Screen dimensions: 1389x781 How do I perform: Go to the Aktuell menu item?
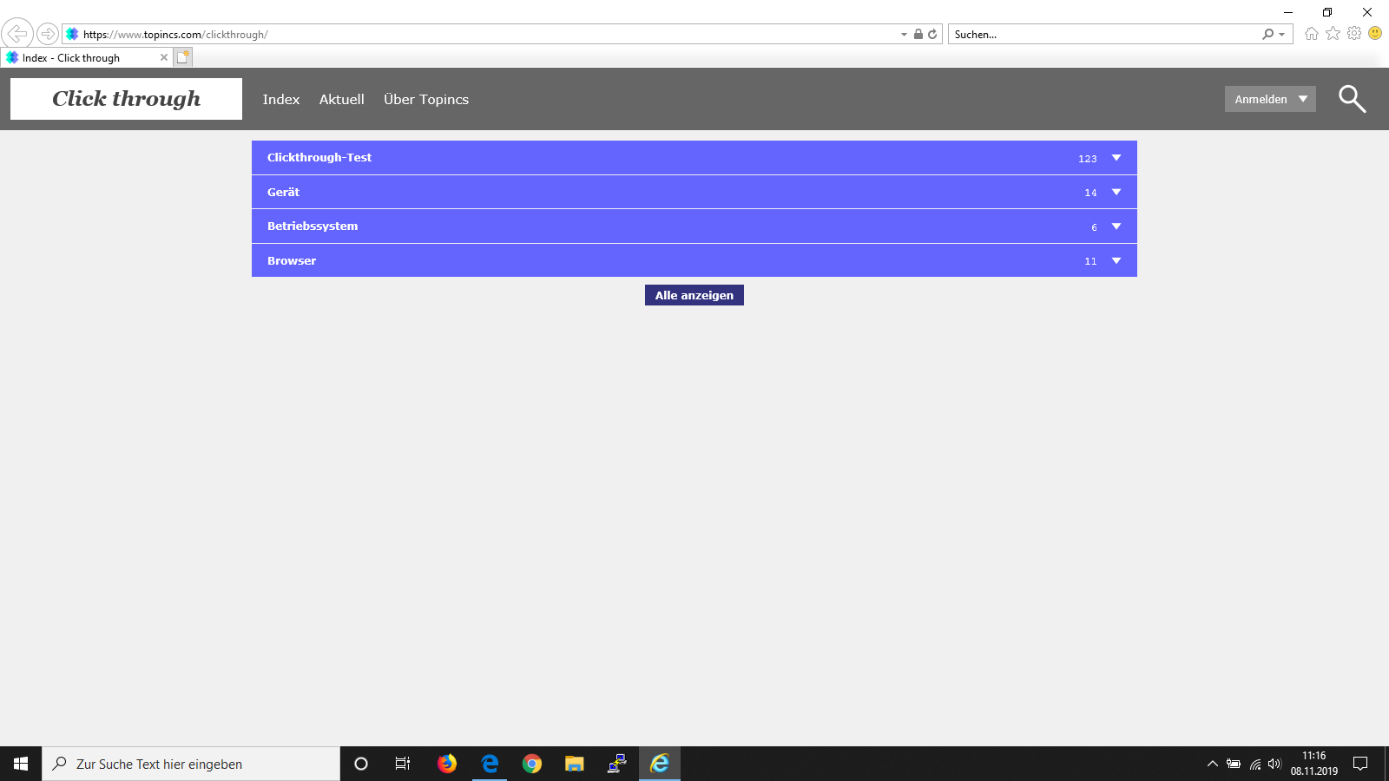click(x=341, y=100)
